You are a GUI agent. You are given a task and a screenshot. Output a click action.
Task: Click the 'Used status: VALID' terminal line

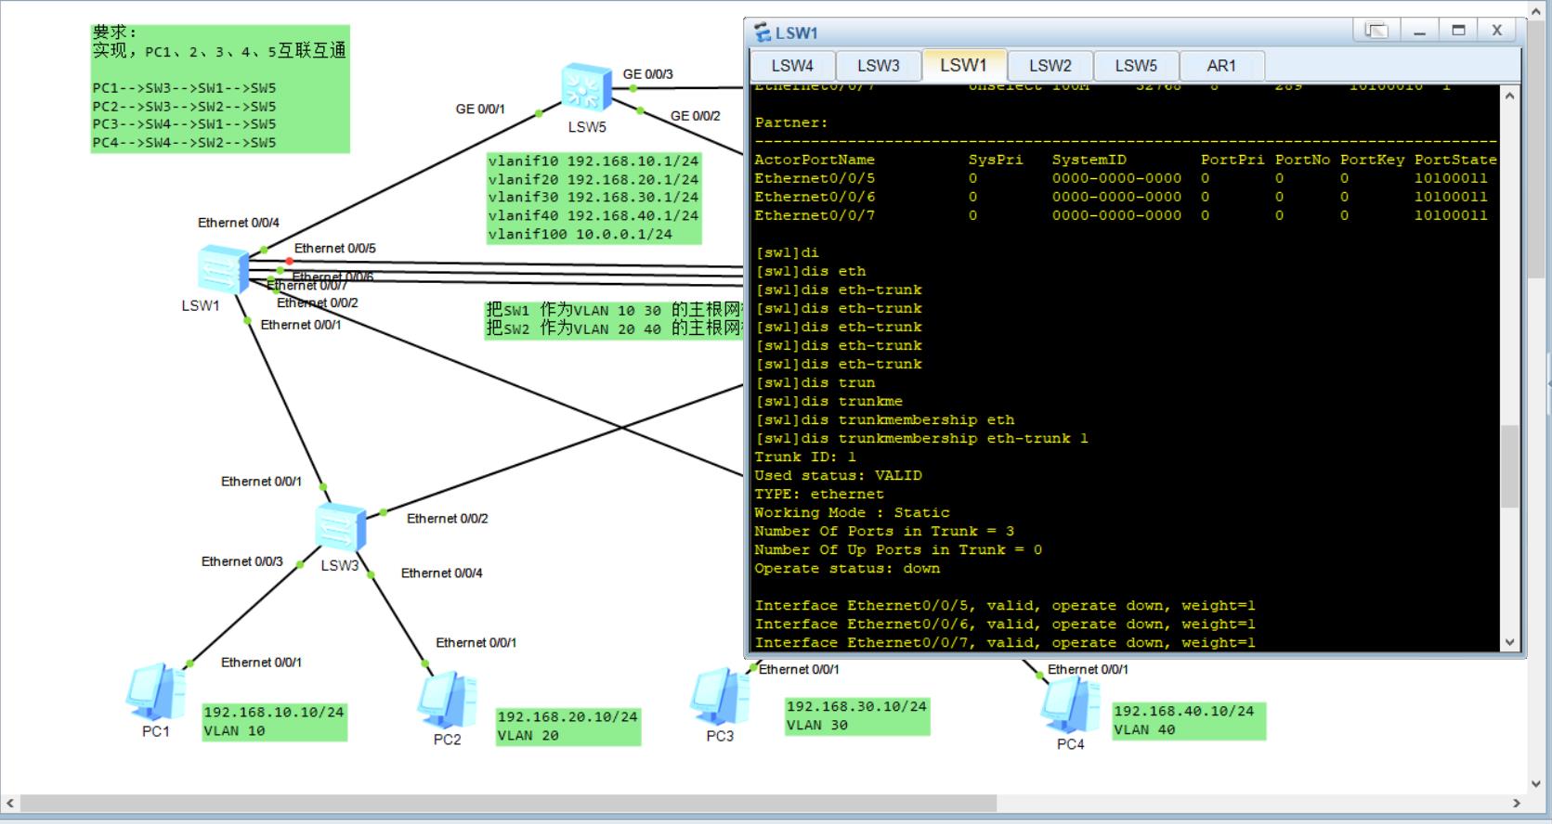pyautogui.click(x=839, y=475)
